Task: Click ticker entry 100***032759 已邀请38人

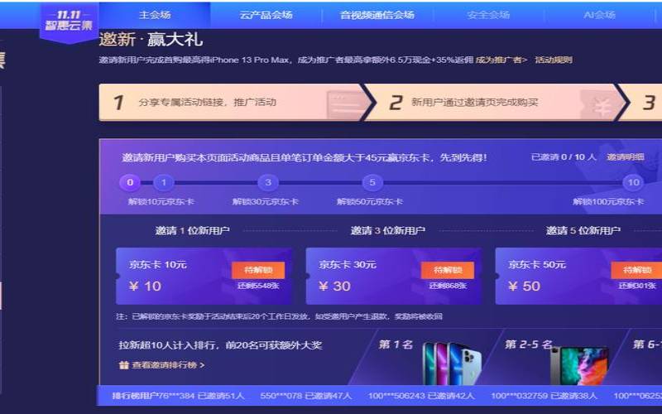Action: 544,396
